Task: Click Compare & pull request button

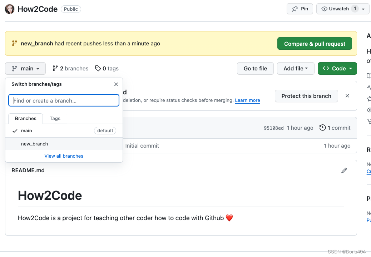Action: [x=315, y=44]
